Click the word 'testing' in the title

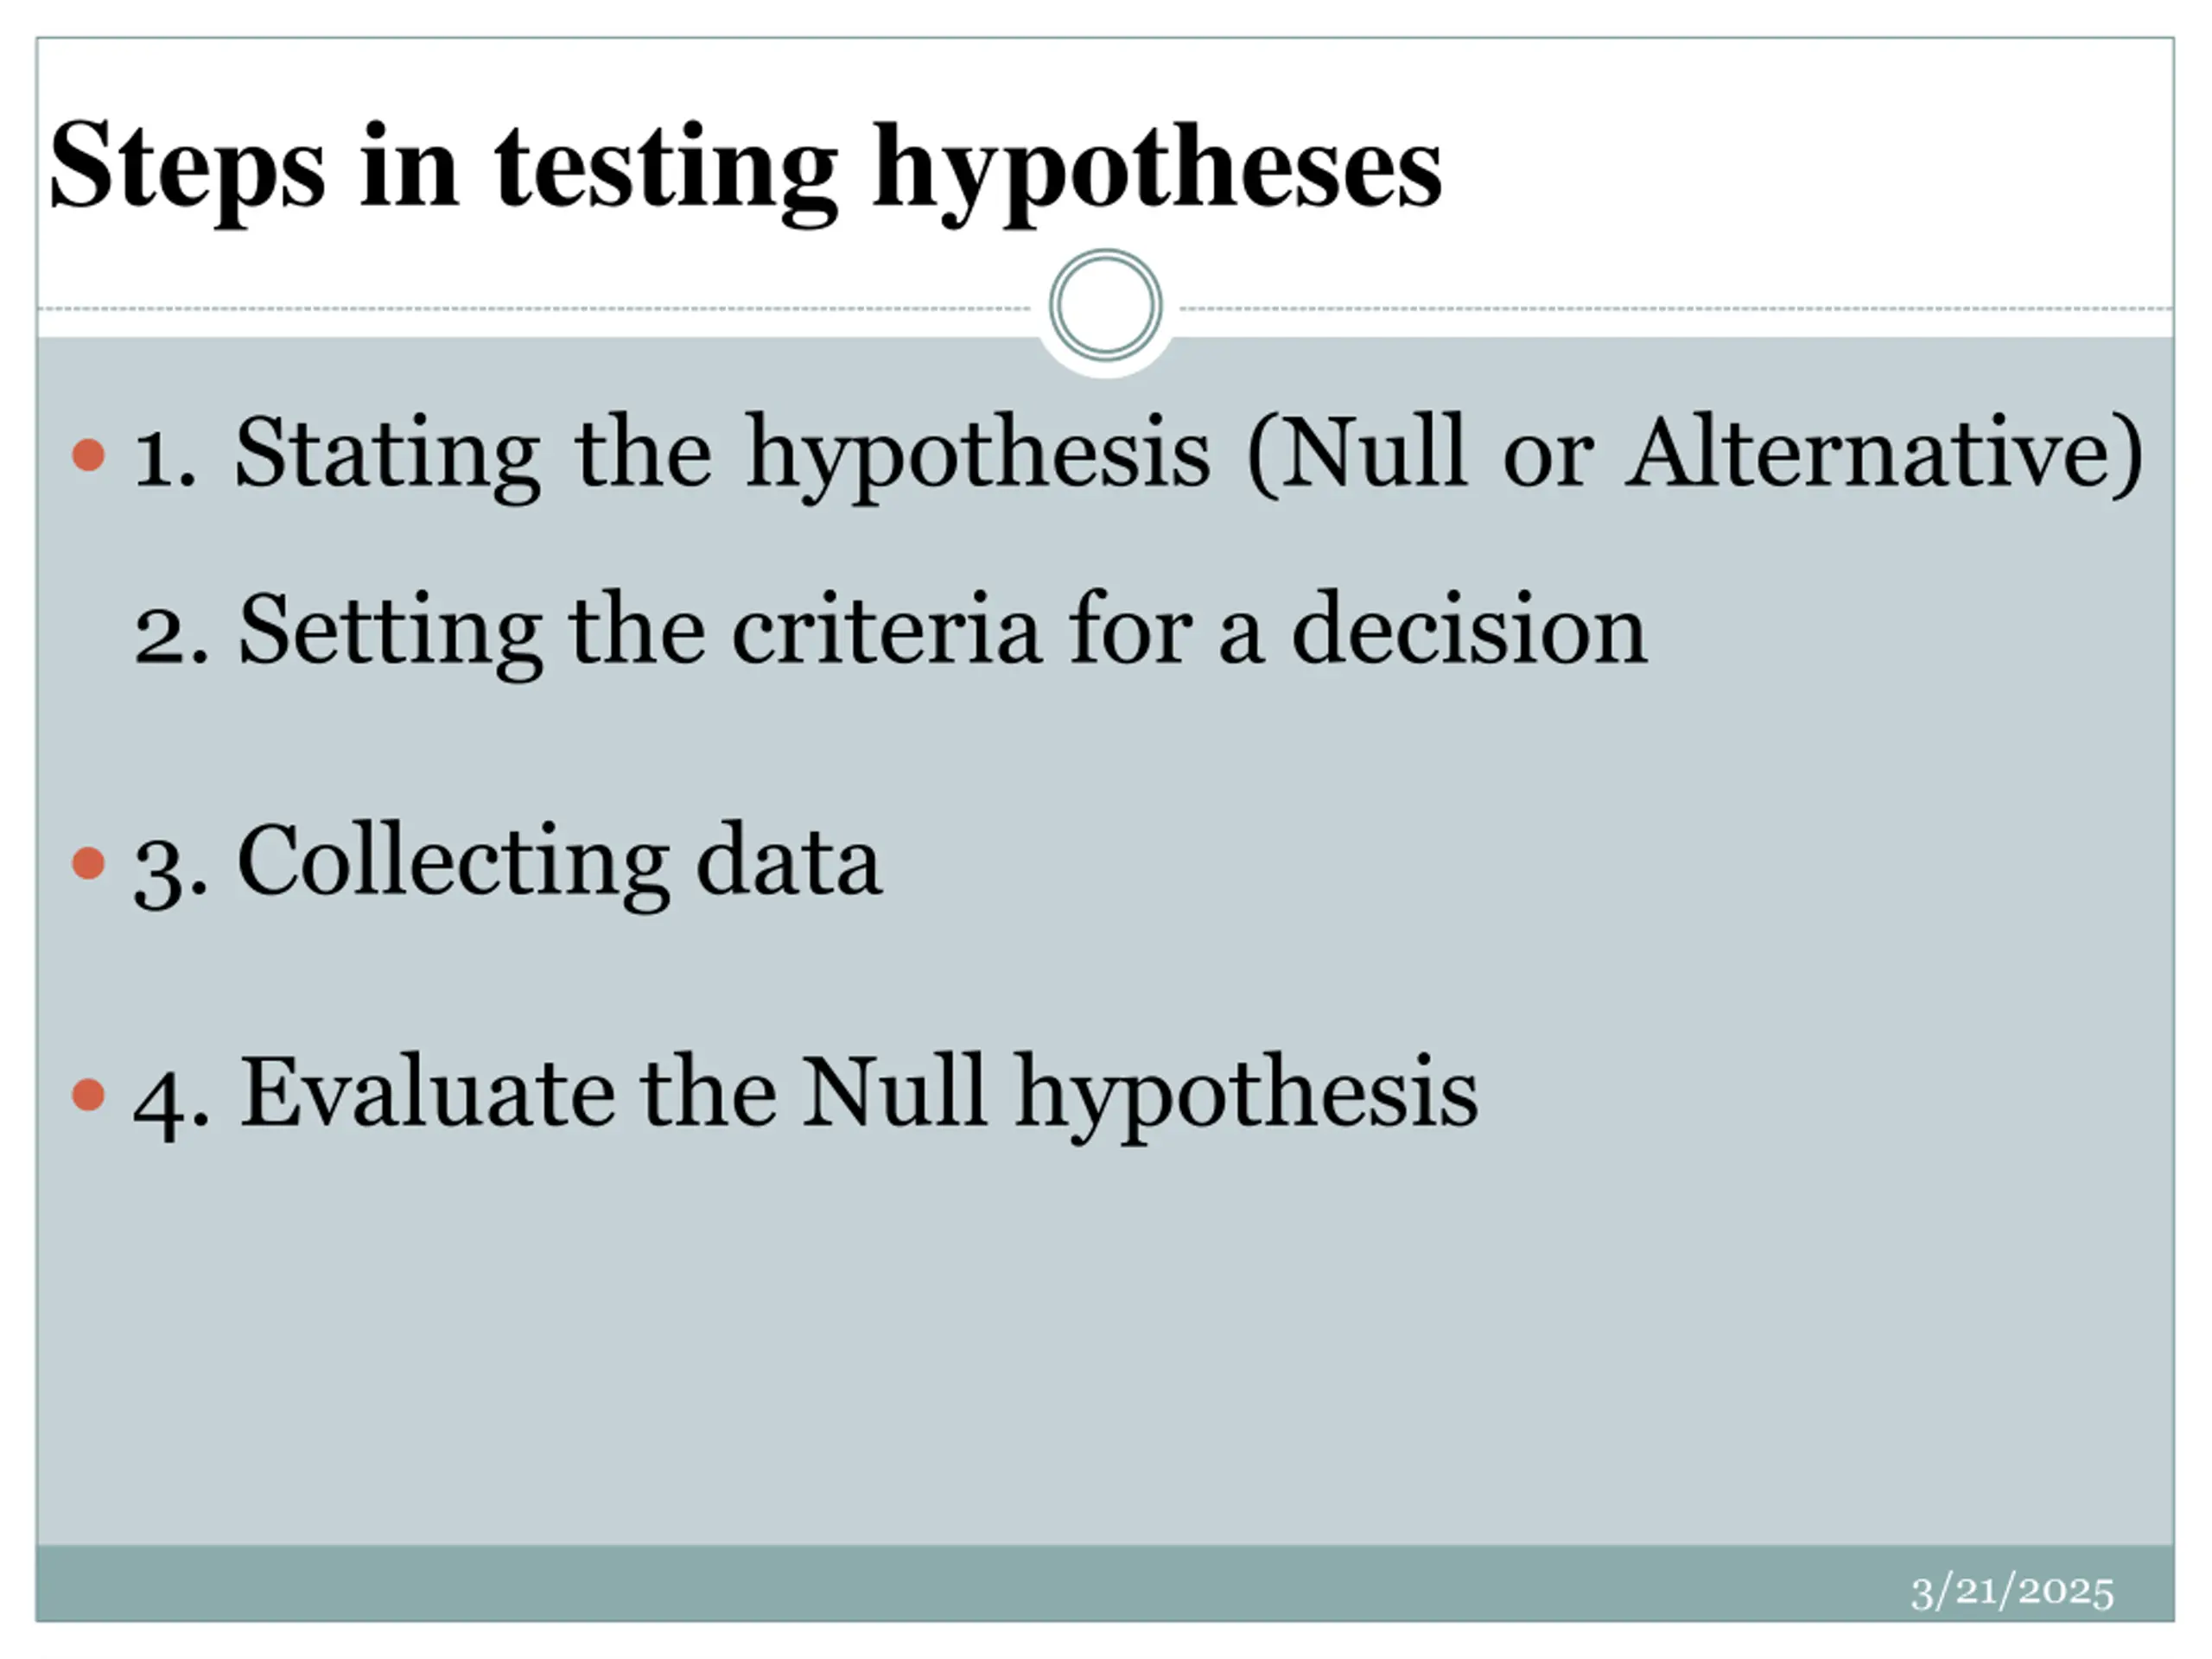(666, 172)
